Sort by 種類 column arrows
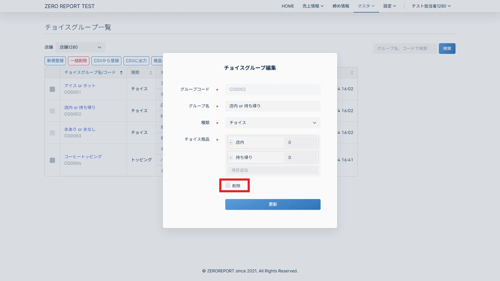 [x=151, y=73]
